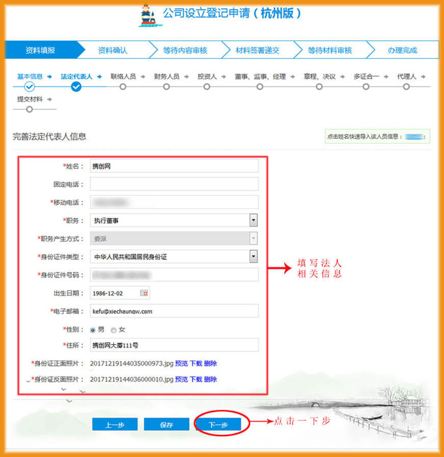Select the 女 radio button
The width and height of the screenshot is (444, 457).
click(114, 330)
